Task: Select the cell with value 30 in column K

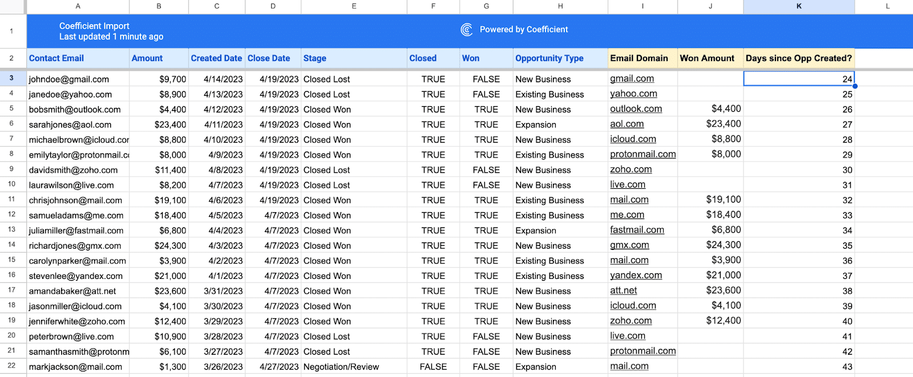Action: coord(799,170)
